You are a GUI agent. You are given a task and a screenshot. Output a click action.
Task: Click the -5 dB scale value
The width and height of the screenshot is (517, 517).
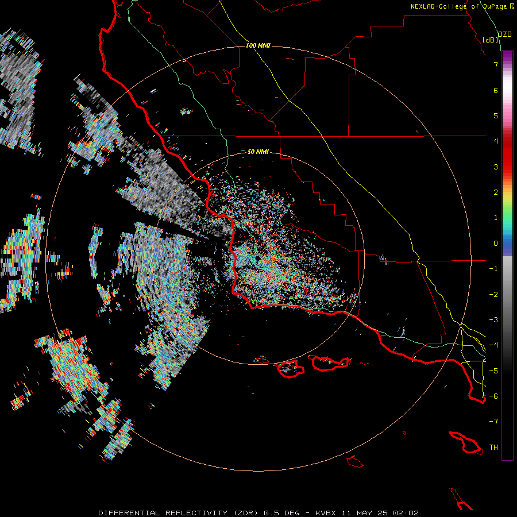493,371
